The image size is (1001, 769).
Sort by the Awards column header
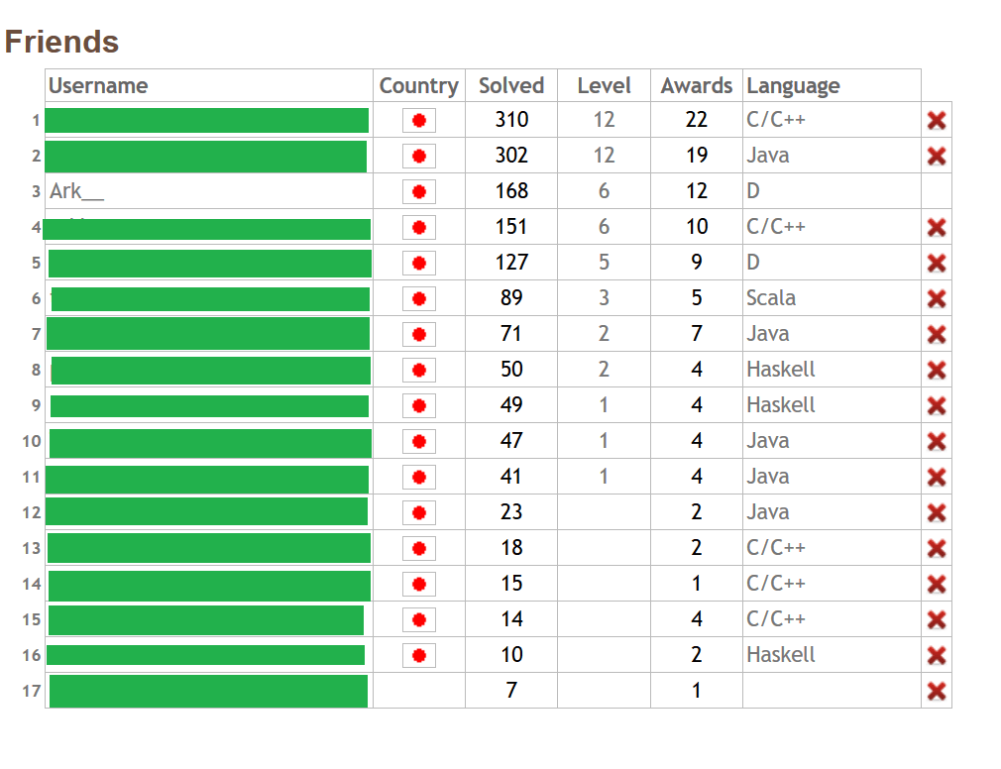[x=697, y=85]
